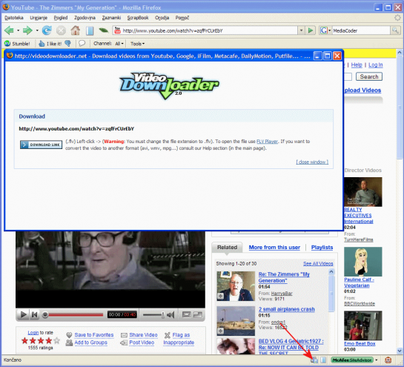404x367 pixels.
Task: Go forward with the green Forward arrow
Action: pos(27,30)
